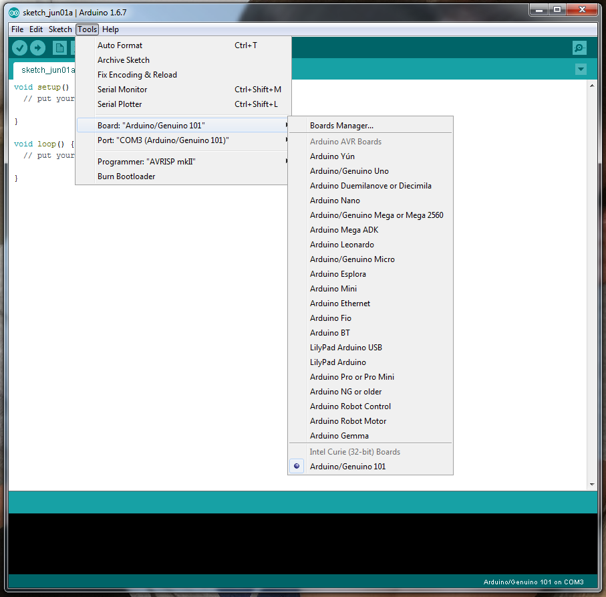
Task: Select Arduino Robot Motor board
Action: (370, 421)
